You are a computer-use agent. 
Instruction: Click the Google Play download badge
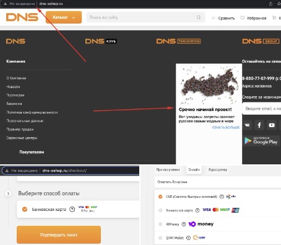click(x=261, y=141)
